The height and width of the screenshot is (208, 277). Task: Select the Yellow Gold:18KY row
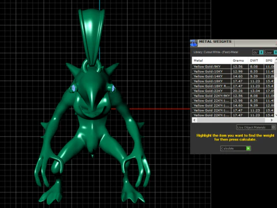[x=233, y=81]
